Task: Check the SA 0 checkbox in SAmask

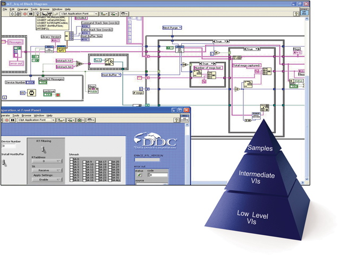Action: (72, 159)
